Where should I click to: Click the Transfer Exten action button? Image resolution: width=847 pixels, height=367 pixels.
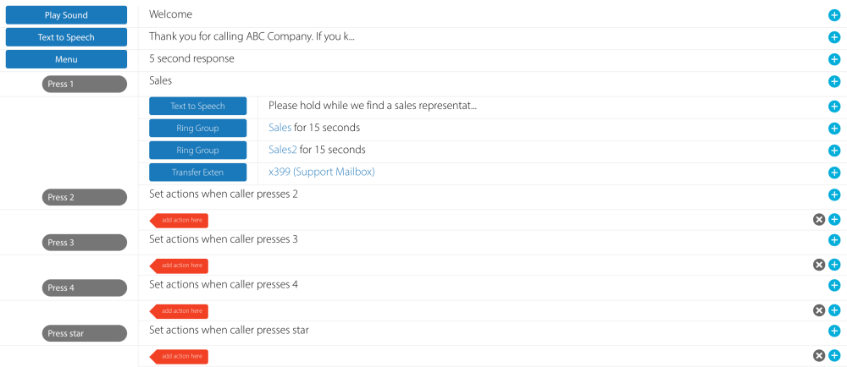click(198, 173)
